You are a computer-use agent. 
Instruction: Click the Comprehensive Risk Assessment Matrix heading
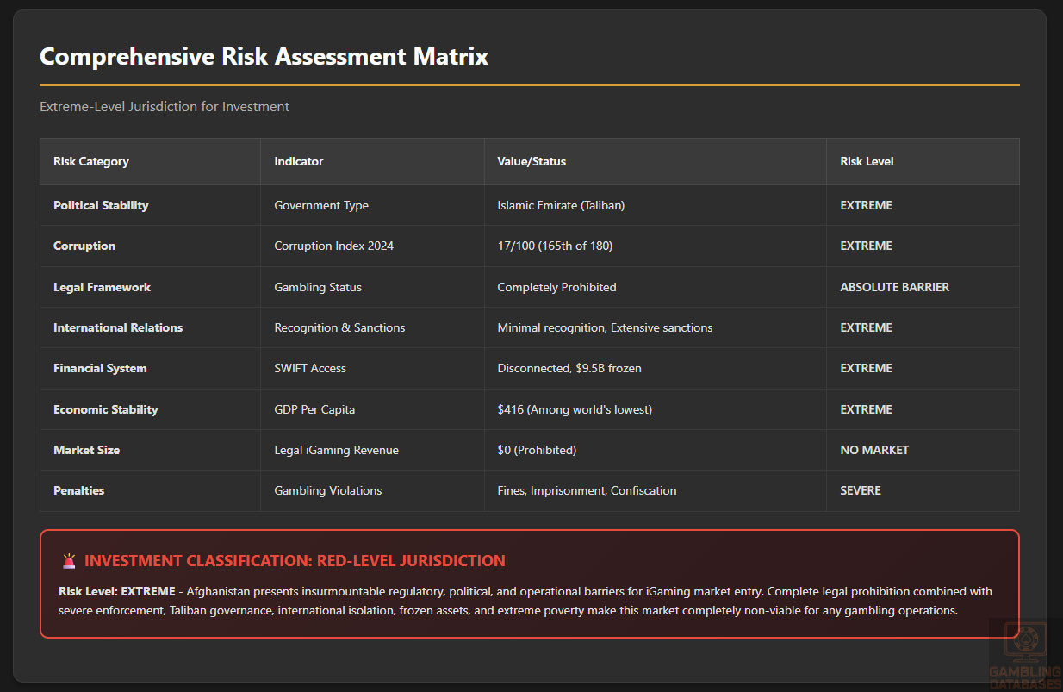pos(264,57)
